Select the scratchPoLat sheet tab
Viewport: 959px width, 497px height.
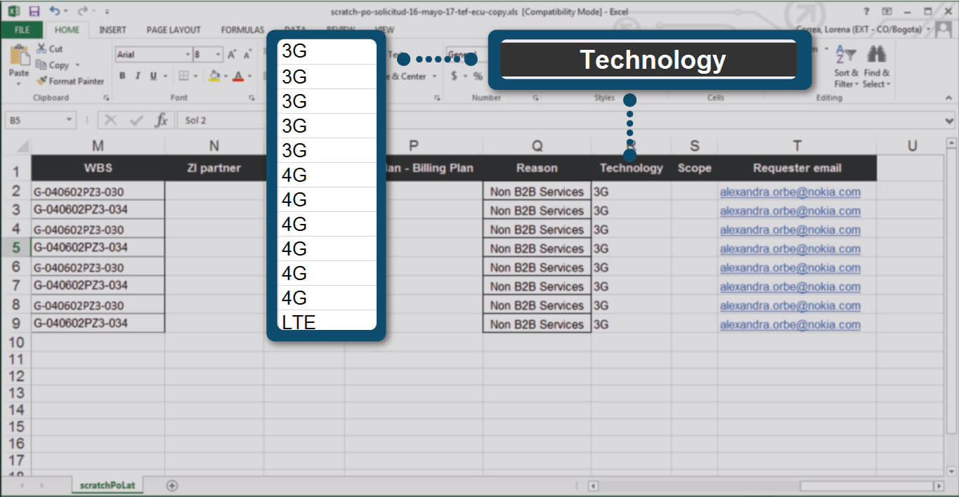tap(107, 485)
